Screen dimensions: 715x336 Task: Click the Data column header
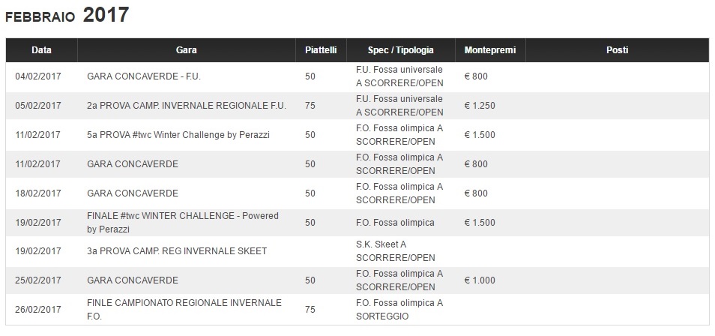click(x=41, y=50)
